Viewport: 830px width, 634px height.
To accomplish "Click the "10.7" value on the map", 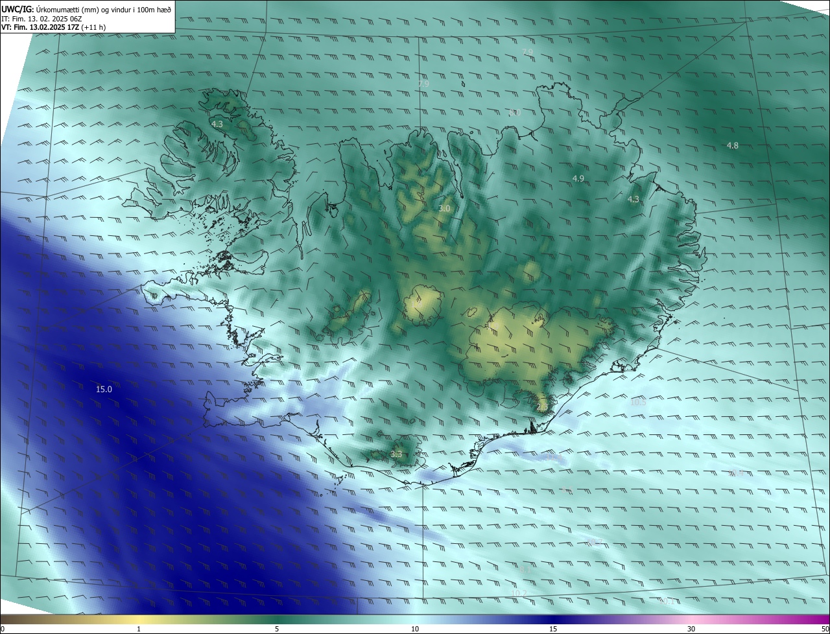I will [595, 542].
